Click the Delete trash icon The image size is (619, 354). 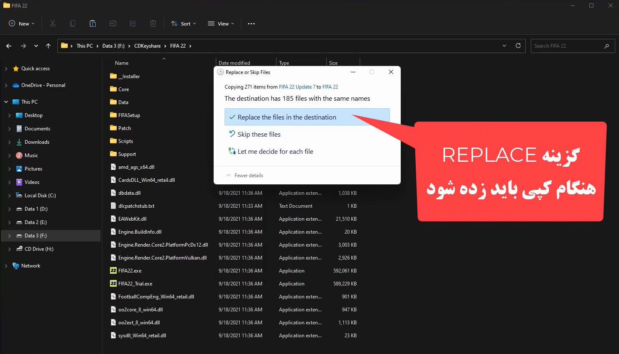[x=153, y=24]
